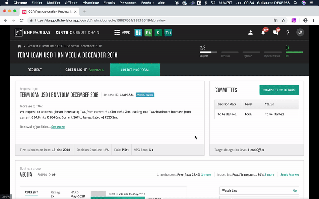
Task: Click the ANNUAL REVIEW tag
Action: [145, 95]
